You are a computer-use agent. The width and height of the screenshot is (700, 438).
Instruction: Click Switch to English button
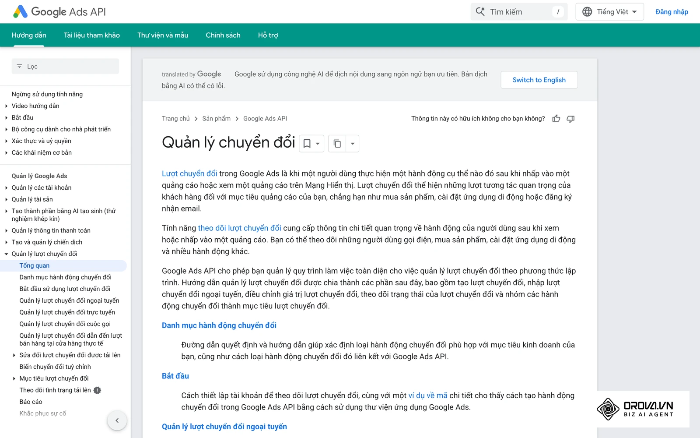click(539, 80)
